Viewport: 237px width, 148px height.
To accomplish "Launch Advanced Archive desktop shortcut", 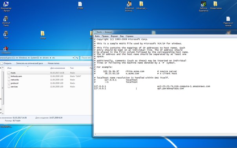I will (129, 6).
